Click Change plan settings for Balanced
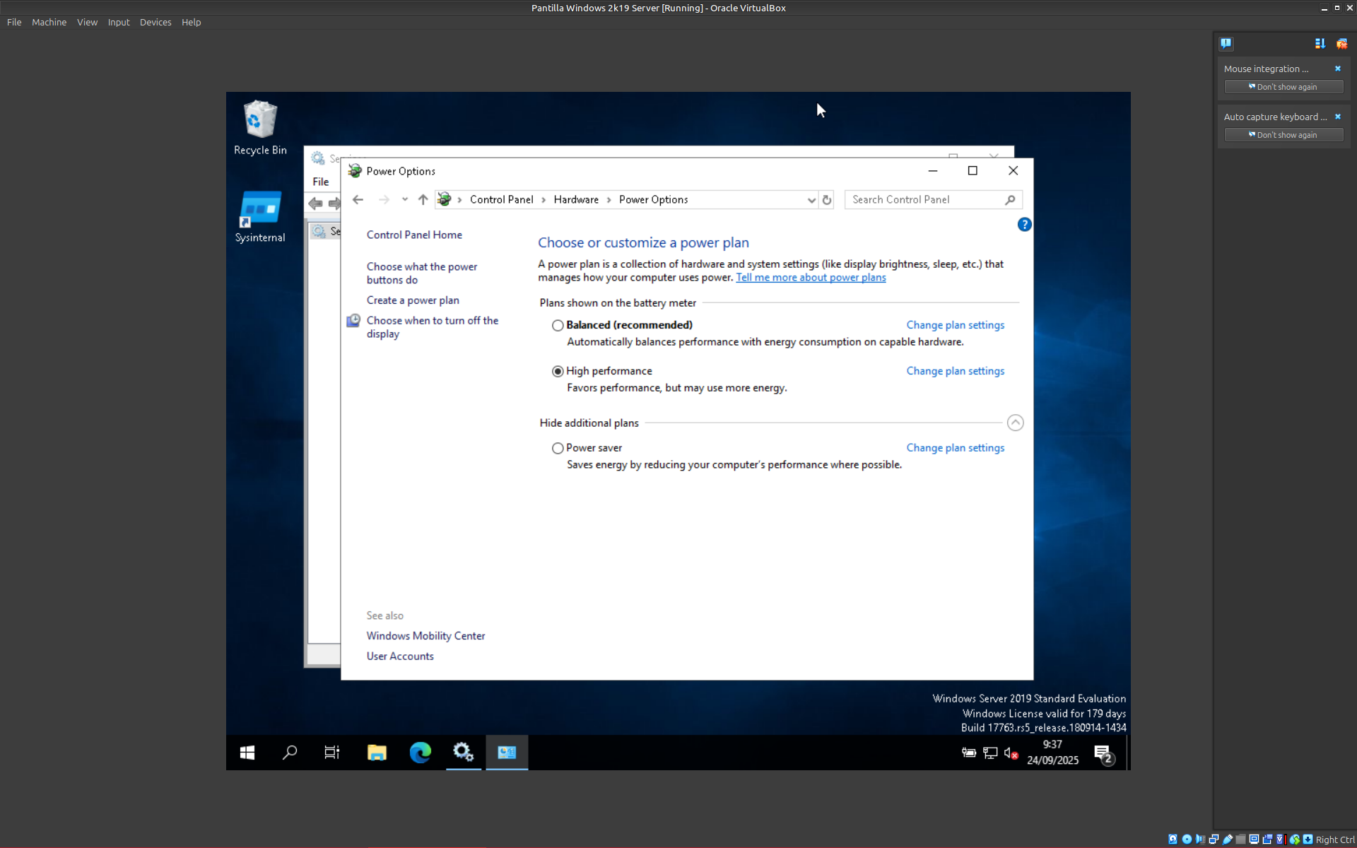This screenshot has height=848, width=1357. [x=955, y=325]
